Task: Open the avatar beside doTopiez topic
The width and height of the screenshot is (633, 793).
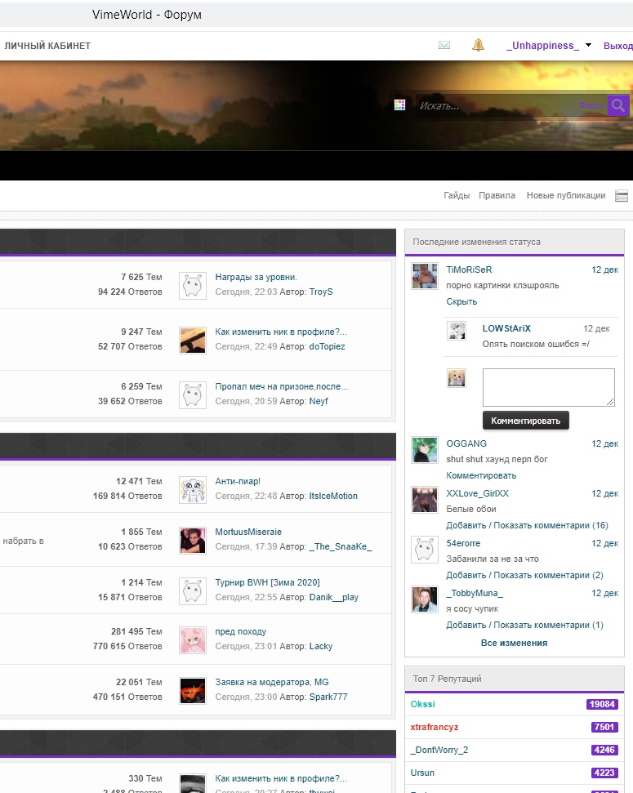Action: click(x=193, y=340)
